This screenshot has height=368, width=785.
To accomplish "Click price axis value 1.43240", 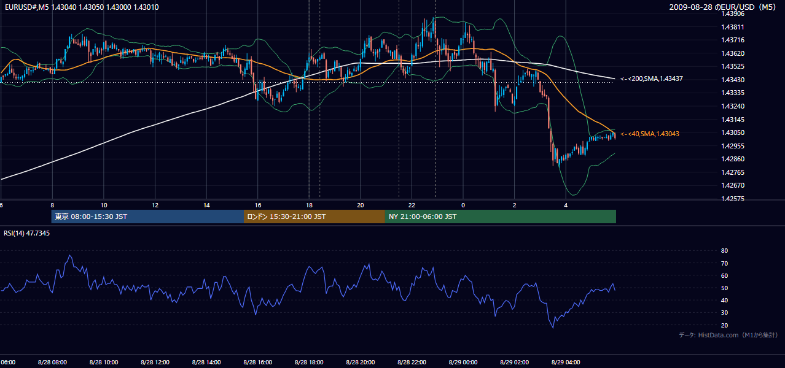I will pos(732,106).
